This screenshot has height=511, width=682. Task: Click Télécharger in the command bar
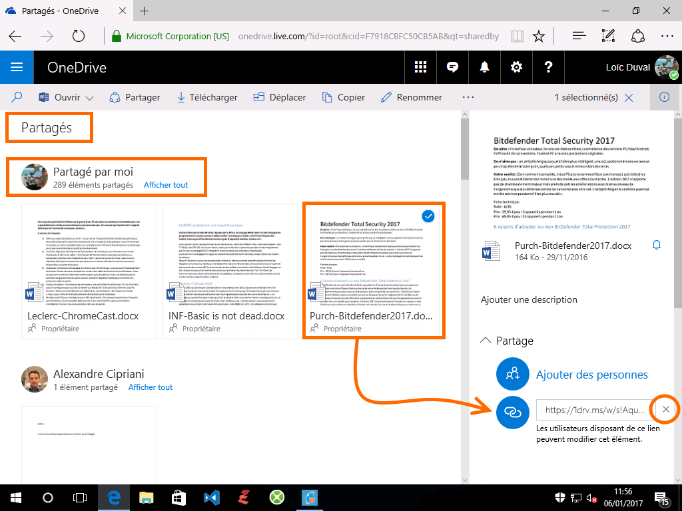207,97
